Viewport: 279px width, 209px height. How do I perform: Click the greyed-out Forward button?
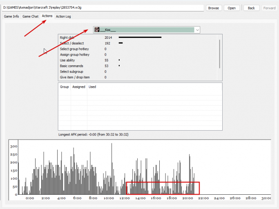tap(269, 8)
